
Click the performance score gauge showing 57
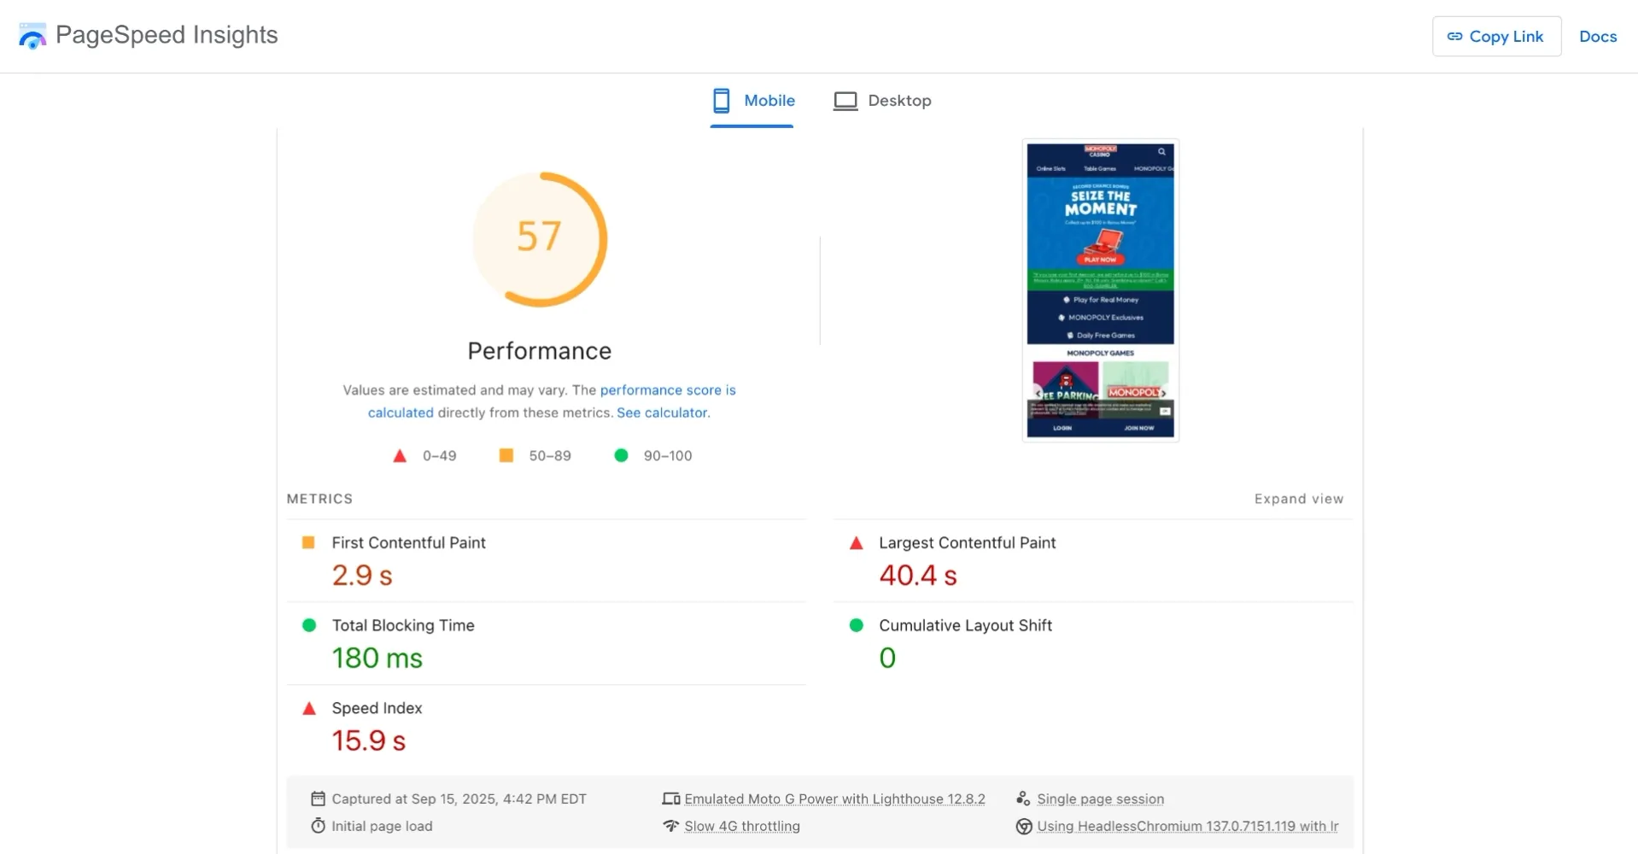539,239
